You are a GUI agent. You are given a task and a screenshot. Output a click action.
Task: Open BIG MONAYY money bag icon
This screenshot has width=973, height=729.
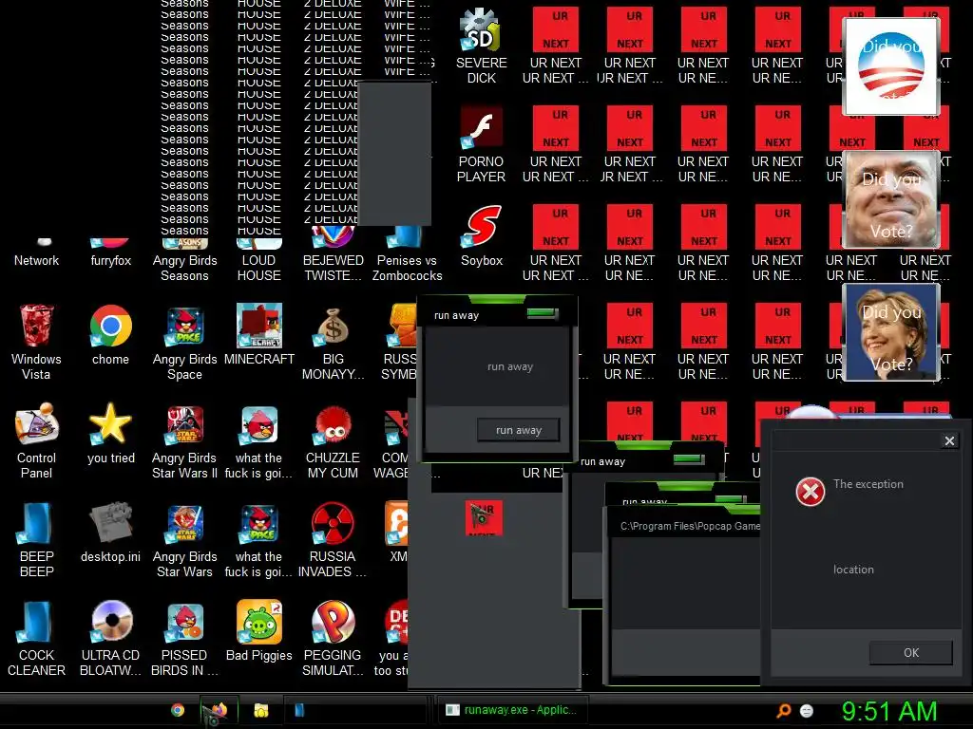click(x=334, y=342)
